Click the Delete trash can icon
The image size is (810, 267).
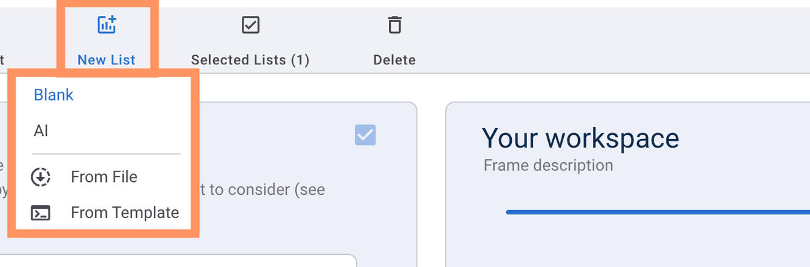click(x=394, y=25)
